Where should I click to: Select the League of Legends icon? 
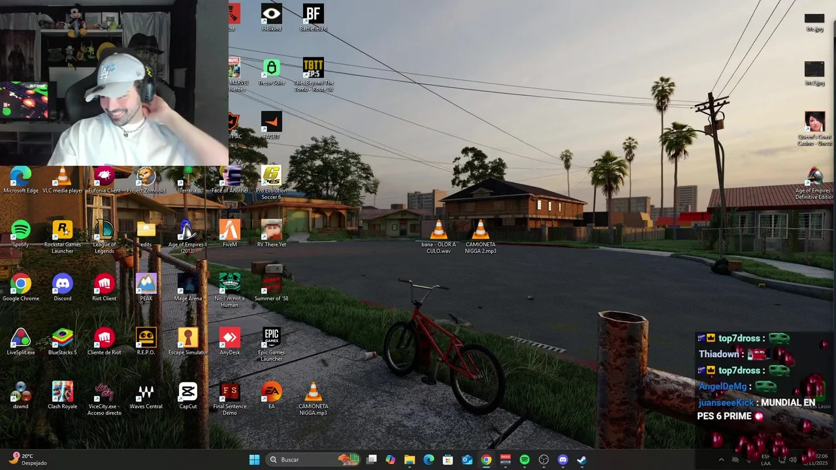[104, 237]
